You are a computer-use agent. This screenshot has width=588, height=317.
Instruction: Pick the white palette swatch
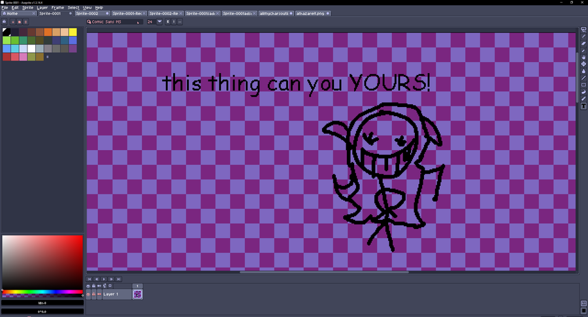tap(31, 49)
